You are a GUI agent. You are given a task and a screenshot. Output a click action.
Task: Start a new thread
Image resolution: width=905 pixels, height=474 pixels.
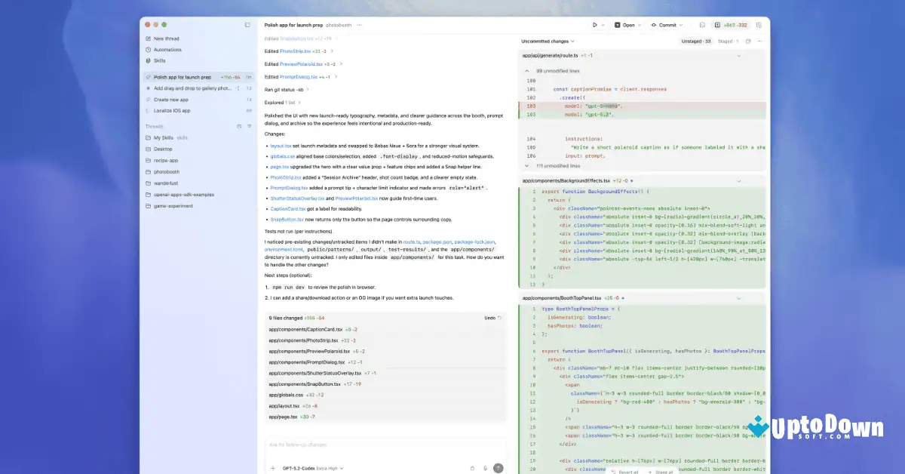tap(164, 38)
